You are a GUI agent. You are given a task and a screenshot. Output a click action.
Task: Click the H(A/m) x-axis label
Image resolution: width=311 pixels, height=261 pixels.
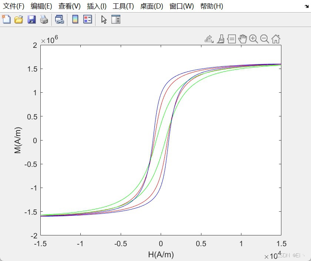161,254
